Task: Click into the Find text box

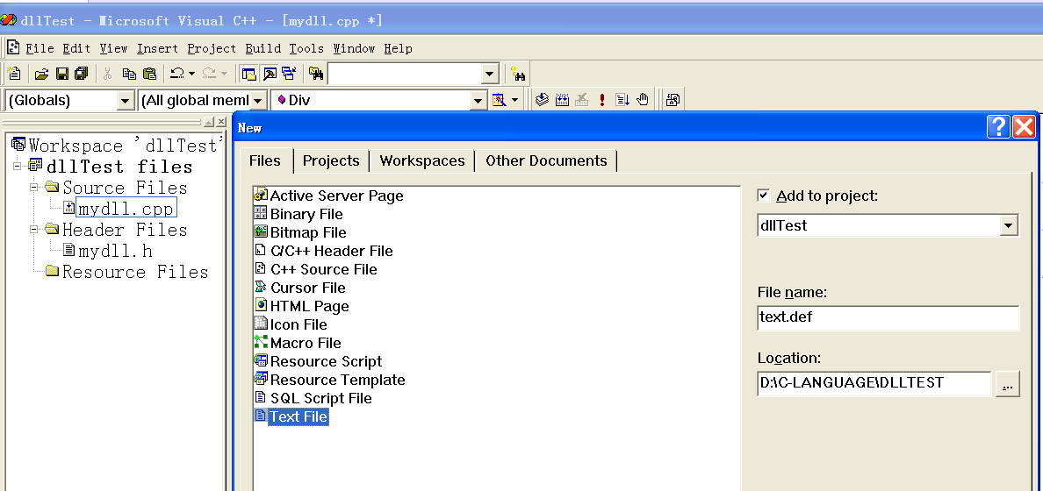Action: point(405,74)
